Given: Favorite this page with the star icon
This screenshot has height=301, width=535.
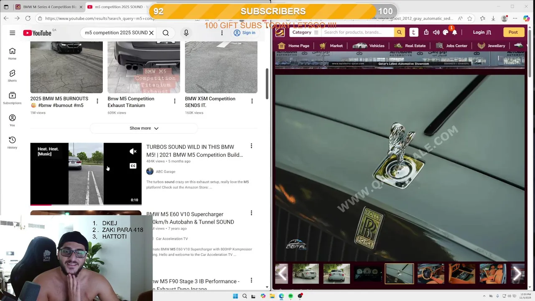Looking at the screenshot, I should click(x=470, y=18).
